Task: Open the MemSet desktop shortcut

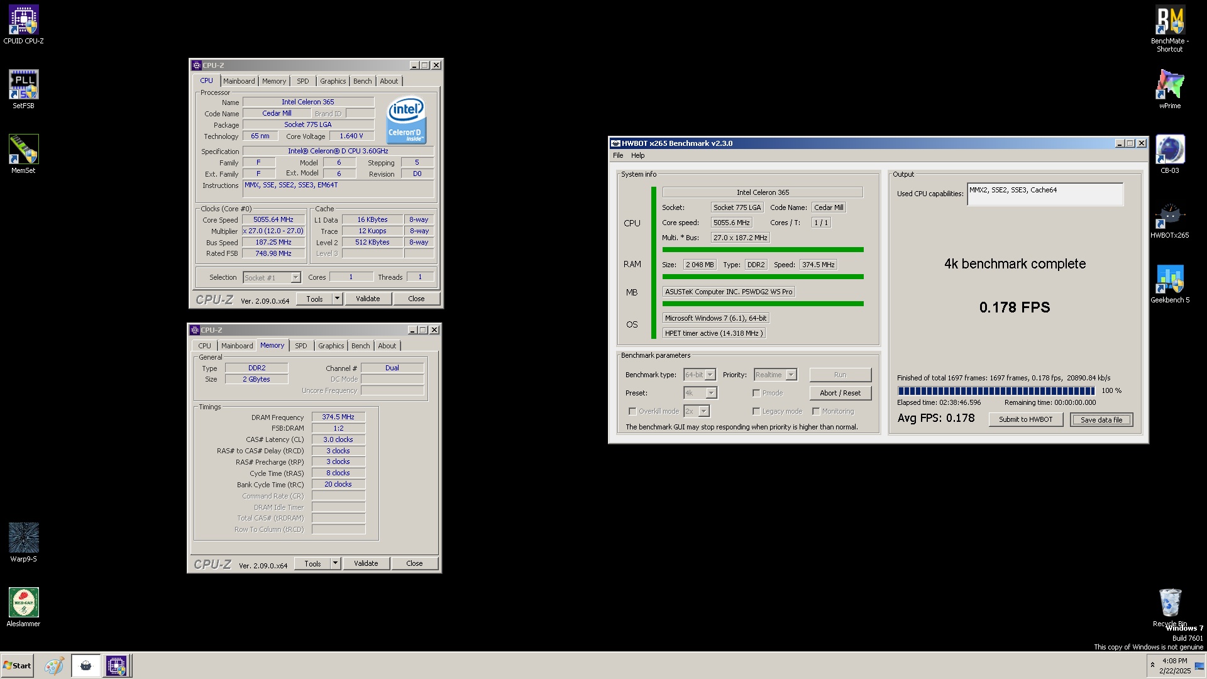Action: [x=23, y=154]
